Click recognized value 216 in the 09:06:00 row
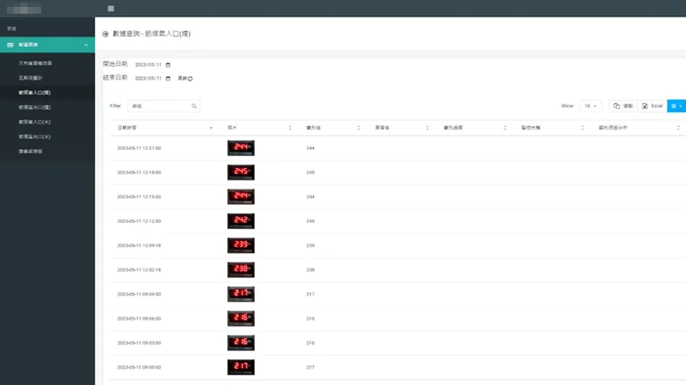Image resolution: width=686 pixels, height=385 pixels. point(310,318)
